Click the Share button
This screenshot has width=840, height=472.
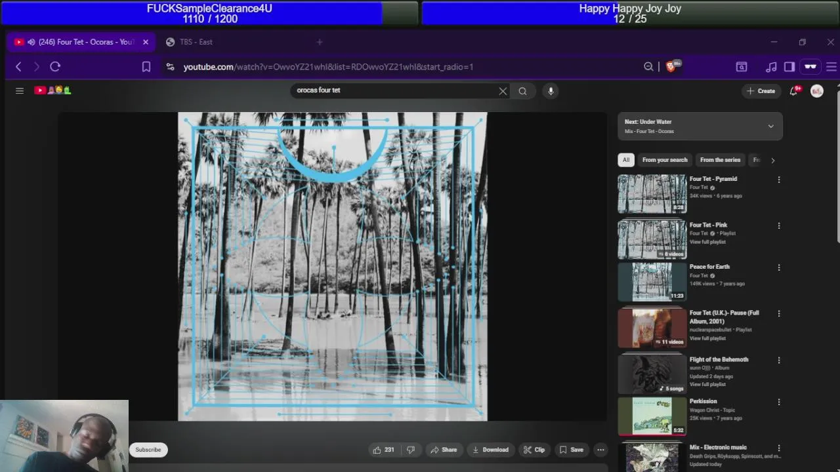(444, 450)
